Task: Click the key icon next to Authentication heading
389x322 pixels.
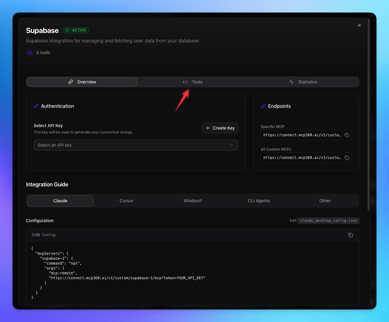Action: point(36,106)
